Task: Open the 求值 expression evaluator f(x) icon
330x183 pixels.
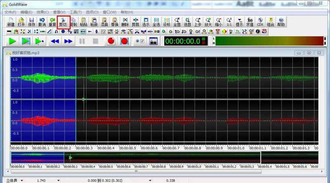Action: coord(250,22)
